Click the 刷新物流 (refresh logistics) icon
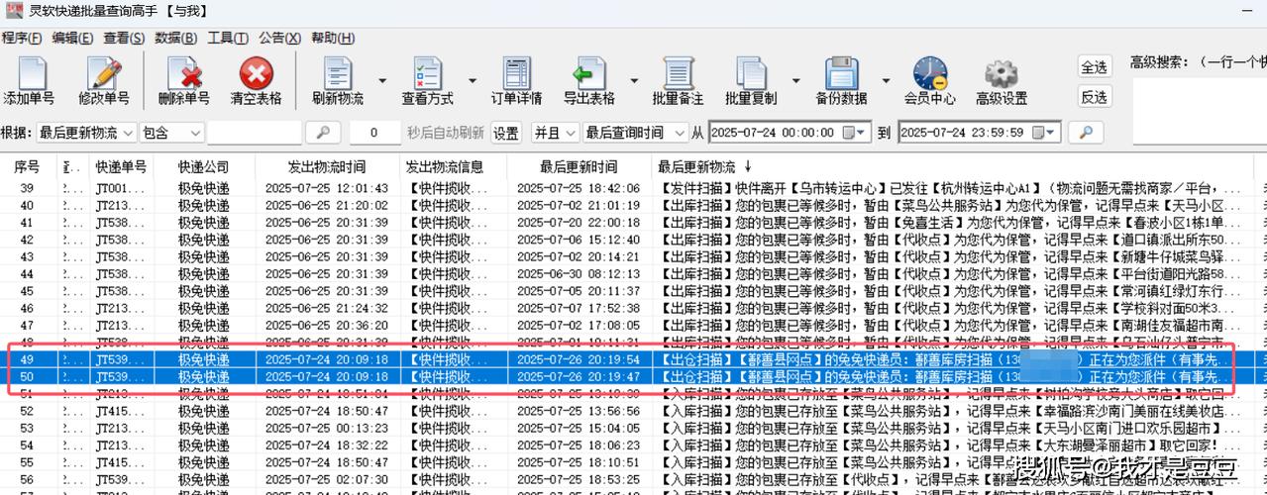 click(337, 72)
